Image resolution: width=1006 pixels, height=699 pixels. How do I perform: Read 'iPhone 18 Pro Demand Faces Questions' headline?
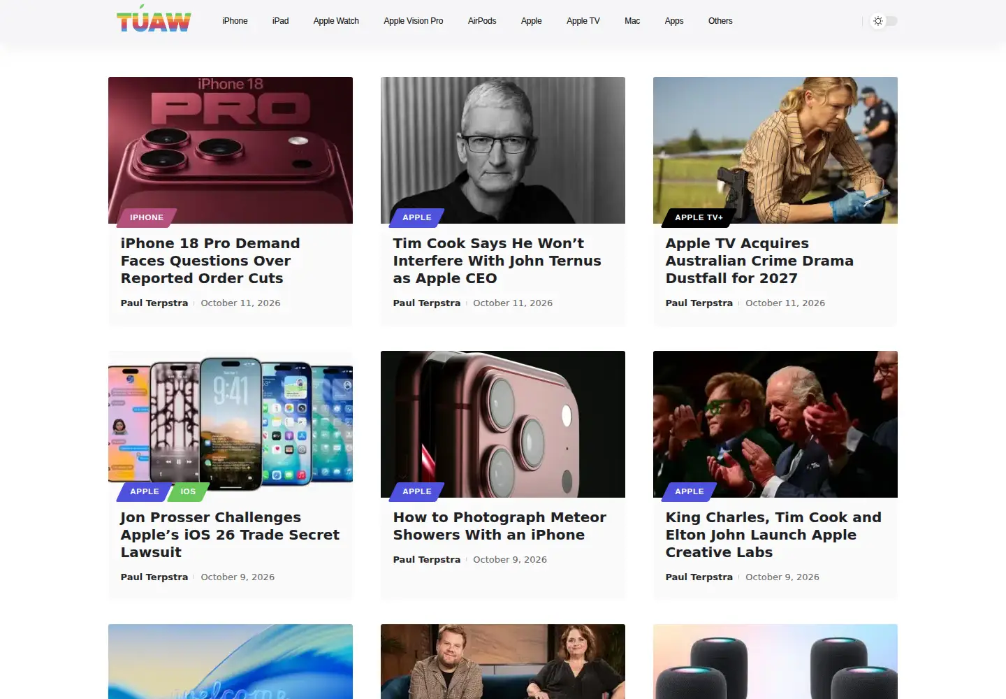pyautogui.click(x=210, y=261)
